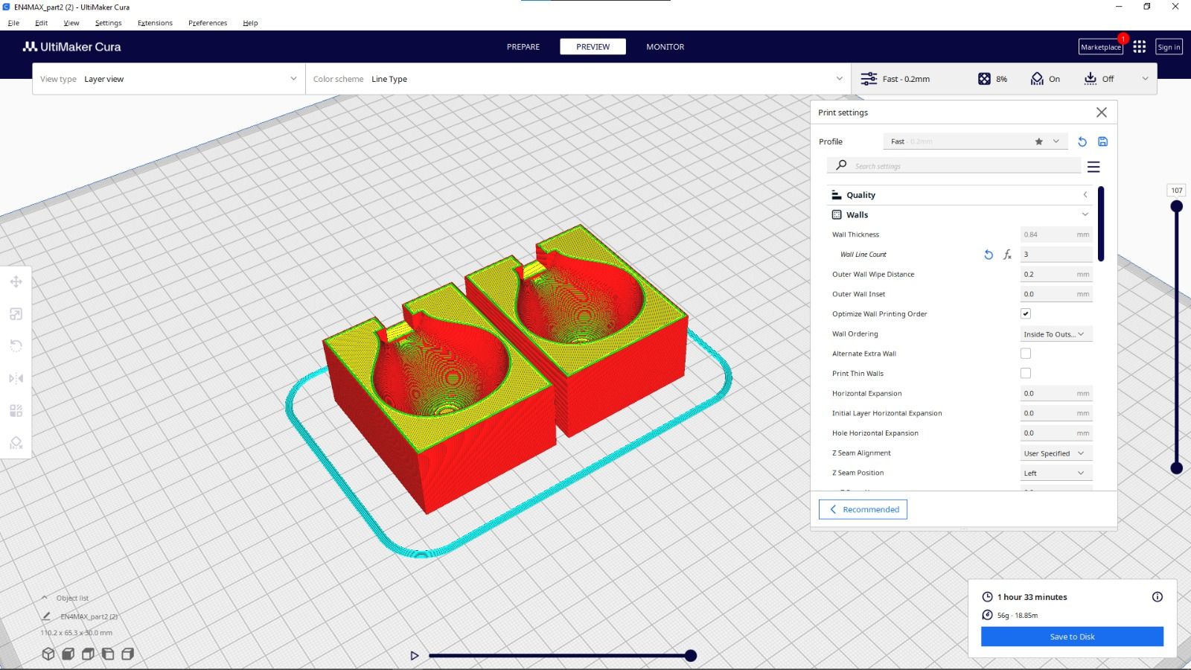
Task: Click the support On icon in settings bar
Action: [1037, 79]
